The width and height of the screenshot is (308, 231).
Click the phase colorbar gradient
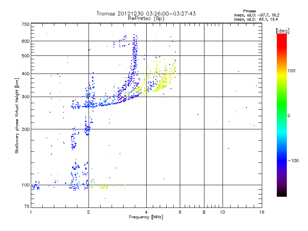(282, 115)
